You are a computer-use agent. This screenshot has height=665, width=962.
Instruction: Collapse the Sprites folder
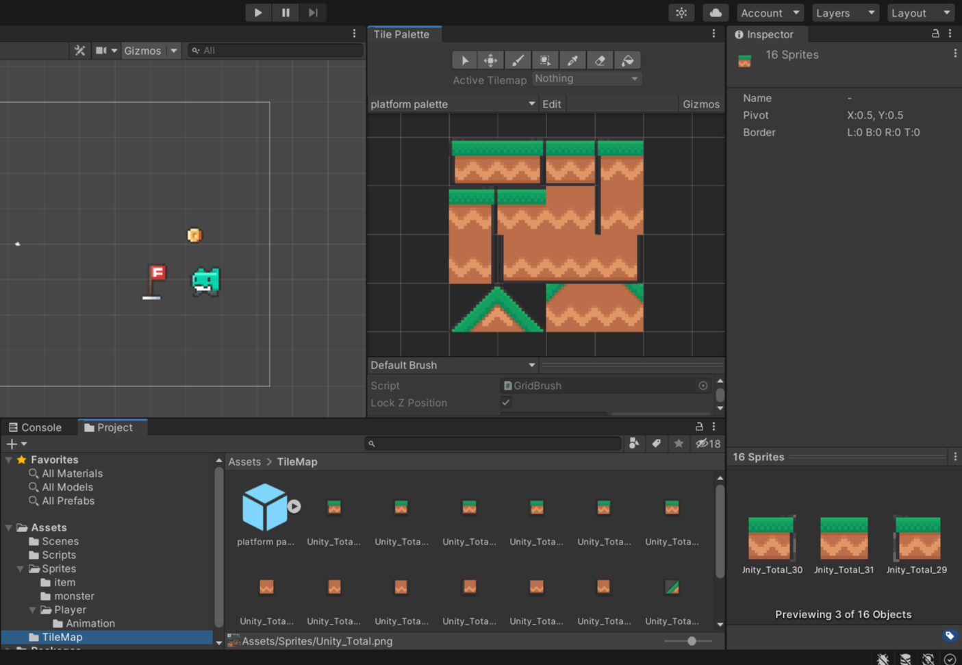20,569
